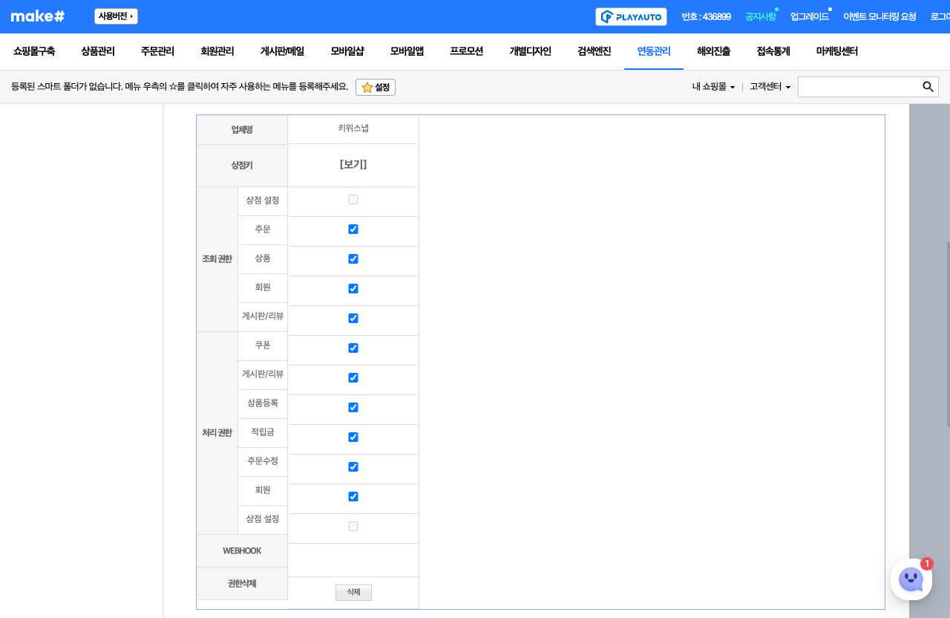Expand the 내 쇼핑몰 dropdown
Image resolution: width=950 pixels, height=618 pixels.
pos(713,87)
